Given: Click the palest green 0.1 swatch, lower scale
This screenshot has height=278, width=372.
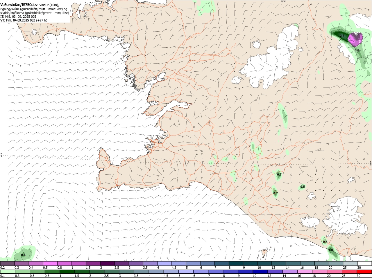Looking at the screenshot, I should pyautogui.click(x=8, y=272).
